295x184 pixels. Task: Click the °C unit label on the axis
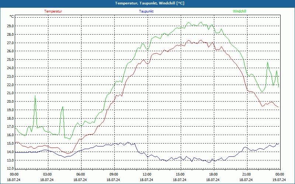pyautogui.click(x=12, y=17)
